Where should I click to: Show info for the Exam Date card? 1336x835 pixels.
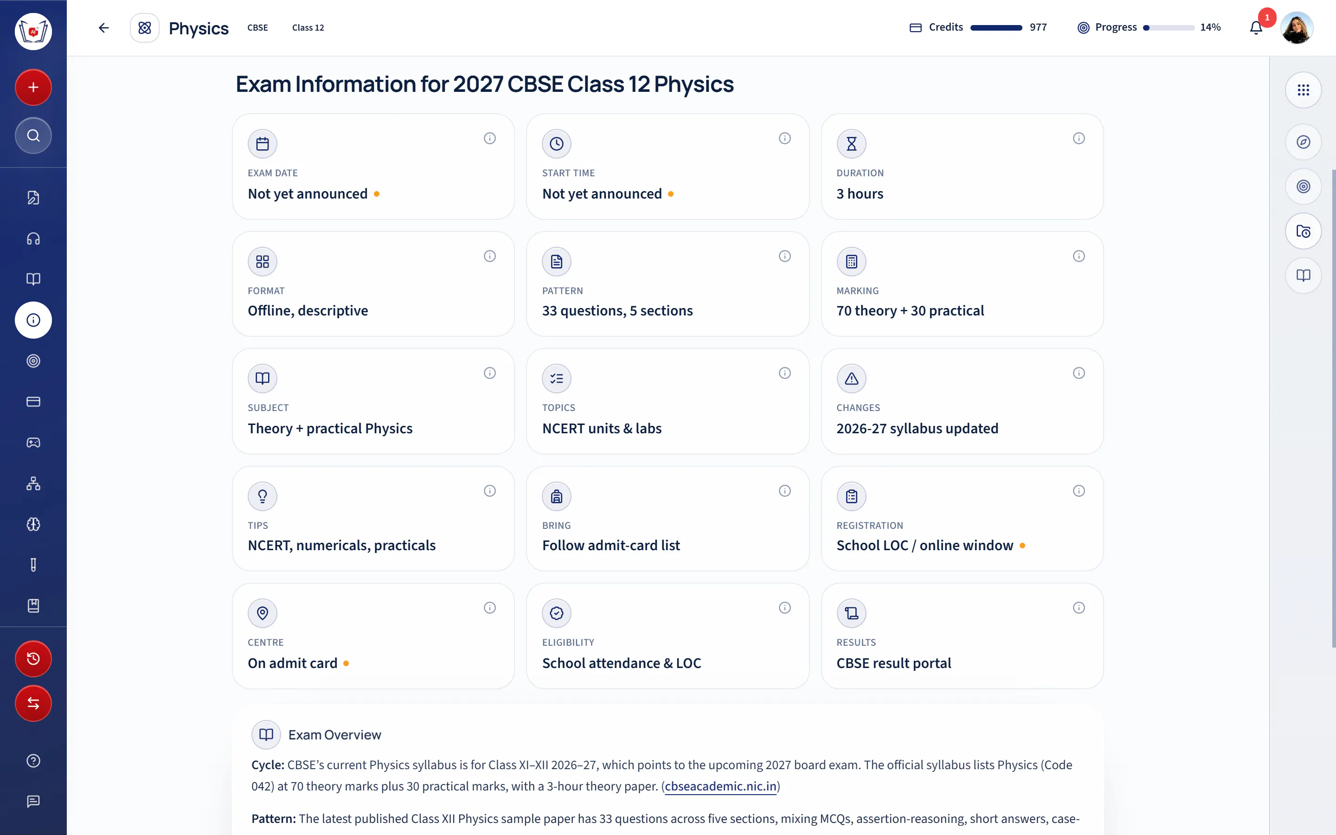490,138
